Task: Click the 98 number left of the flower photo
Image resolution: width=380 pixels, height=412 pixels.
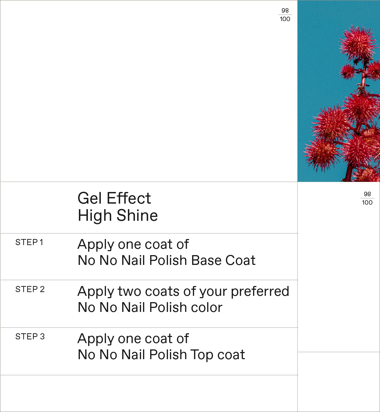Action: [285, 11]
